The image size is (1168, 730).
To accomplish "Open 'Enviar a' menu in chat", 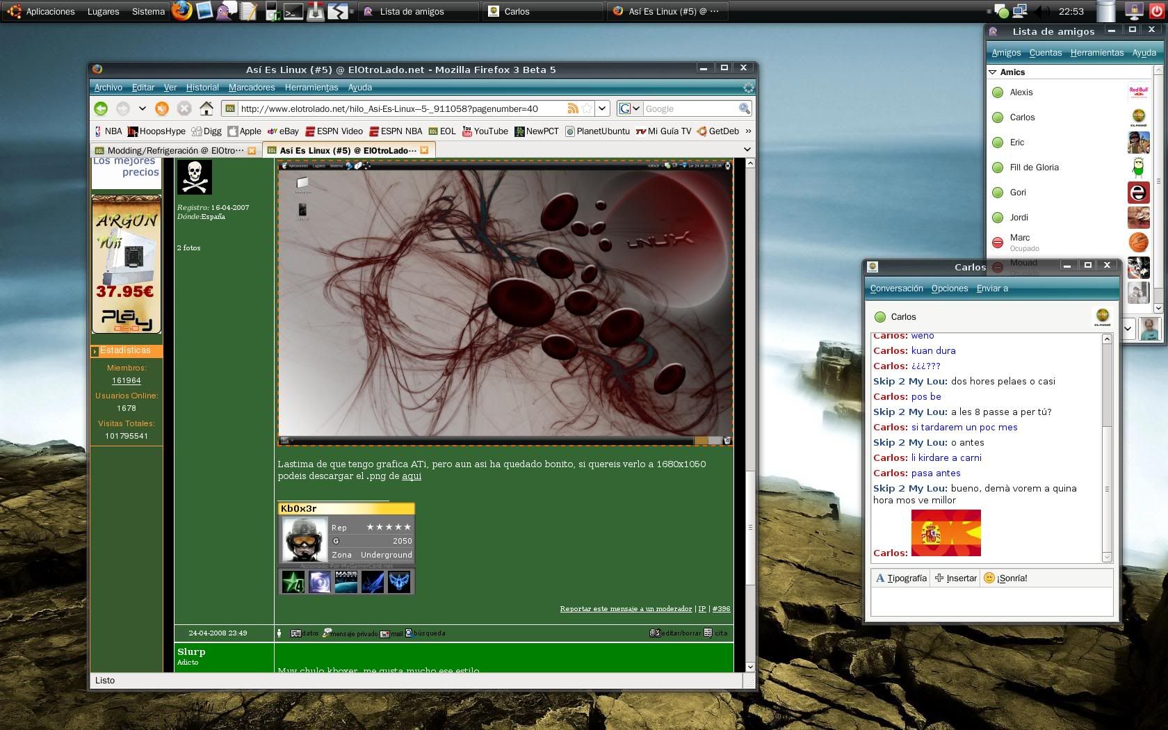I will pyautogui.click(x=992, y=289).
